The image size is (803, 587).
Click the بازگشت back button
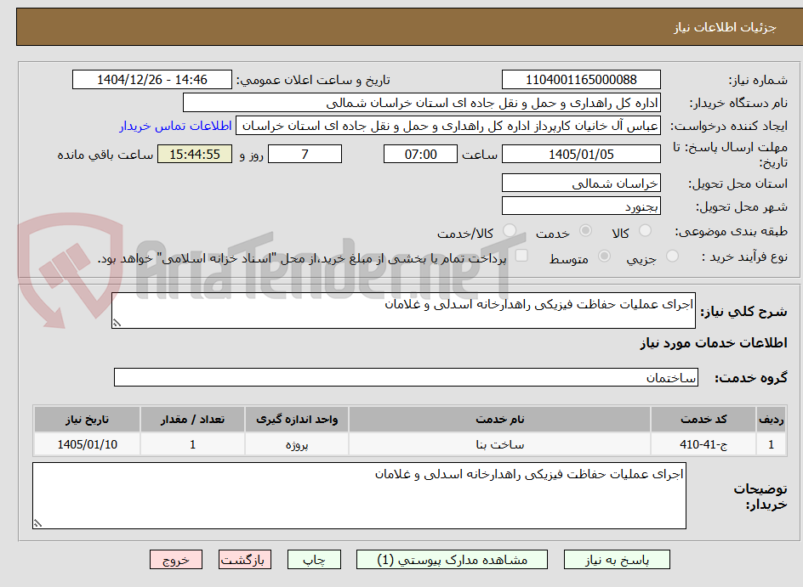[244, 560]
